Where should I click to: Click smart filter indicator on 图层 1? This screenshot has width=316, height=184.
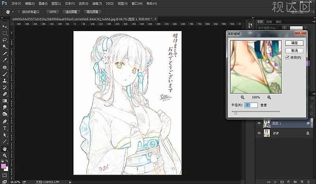(308, 123)
